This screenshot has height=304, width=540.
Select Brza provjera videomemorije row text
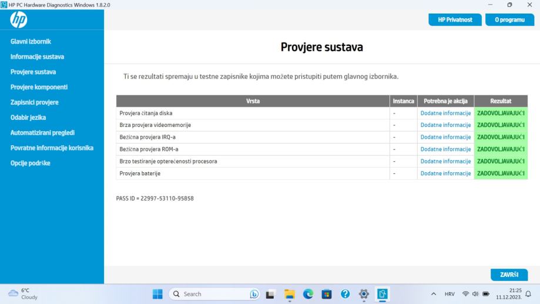155,125
